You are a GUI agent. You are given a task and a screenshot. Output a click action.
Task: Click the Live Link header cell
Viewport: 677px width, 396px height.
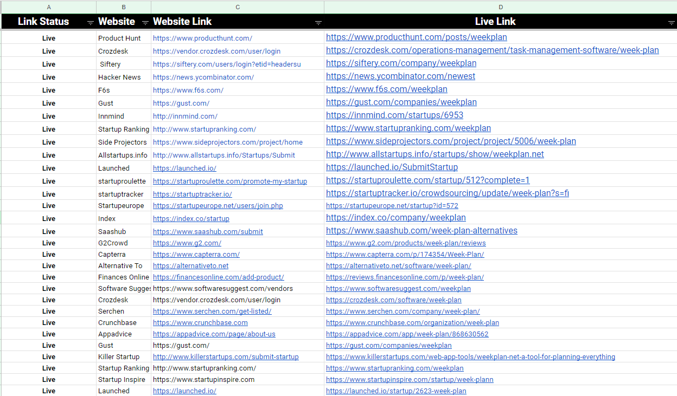(x=500, y=22)
